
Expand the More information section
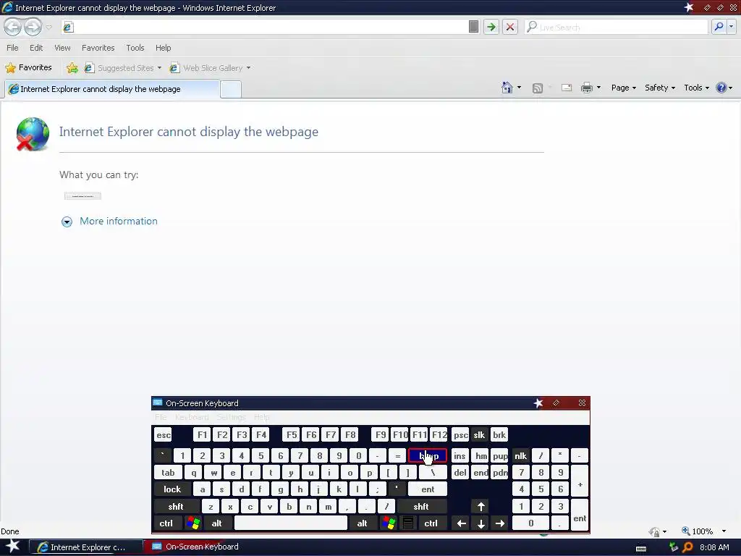(x=67, y=222)
